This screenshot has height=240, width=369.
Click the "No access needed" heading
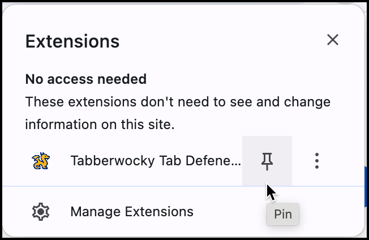(86, 79)
